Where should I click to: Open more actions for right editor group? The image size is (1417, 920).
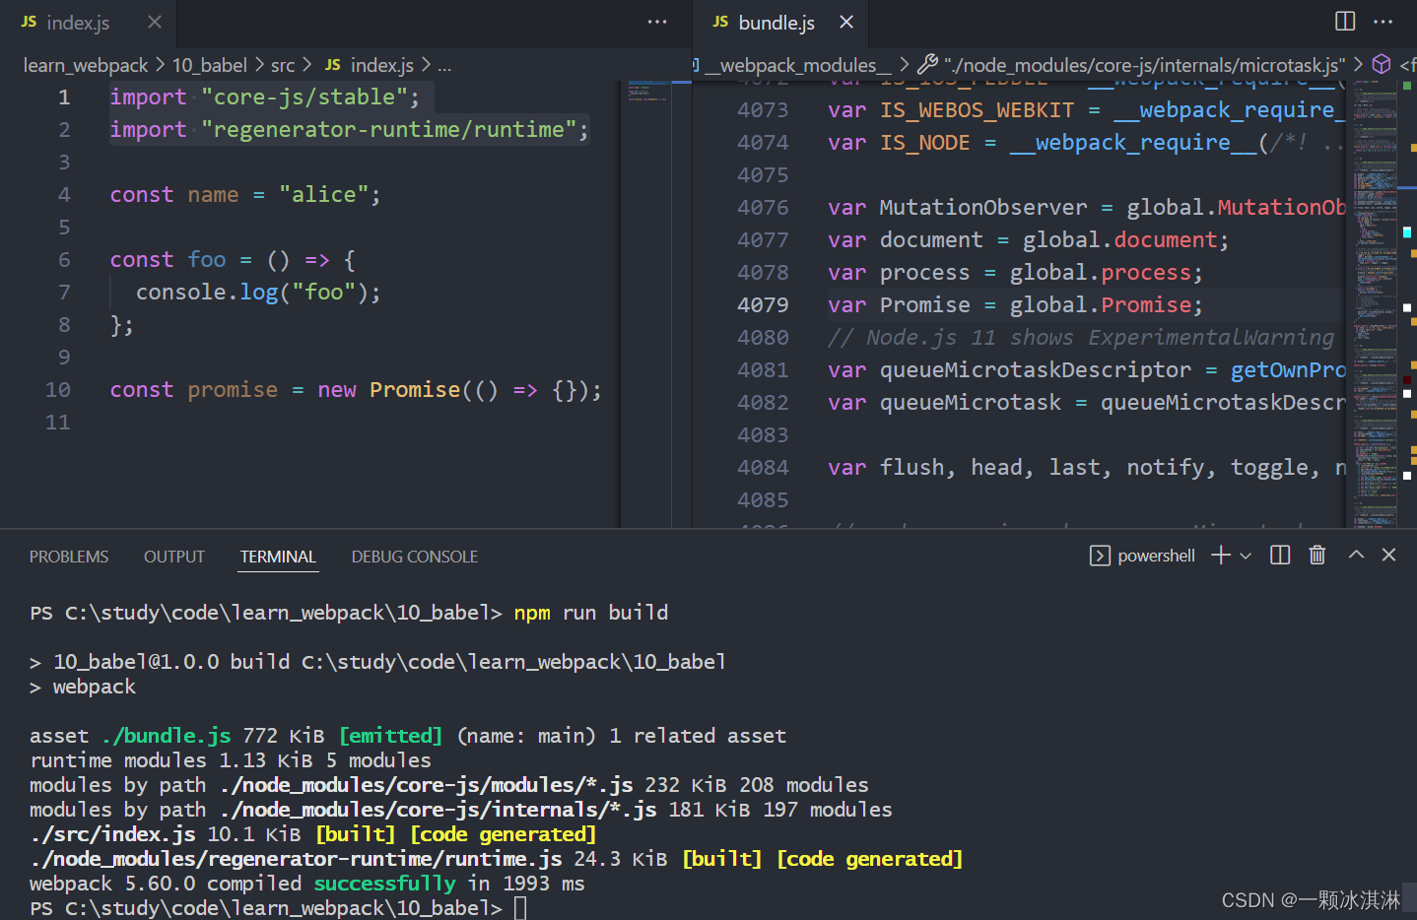coord(1383,21)
